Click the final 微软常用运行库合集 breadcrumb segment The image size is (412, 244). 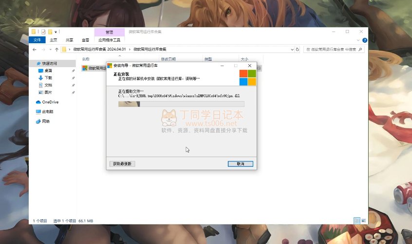pos(150,49)
